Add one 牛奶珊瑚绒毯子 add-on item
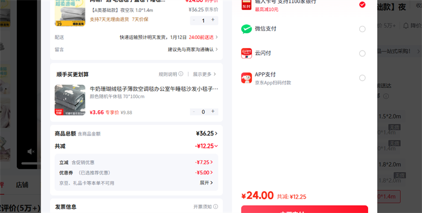The height and width of the screenshot is (213, 422). (x=213, y=112)
